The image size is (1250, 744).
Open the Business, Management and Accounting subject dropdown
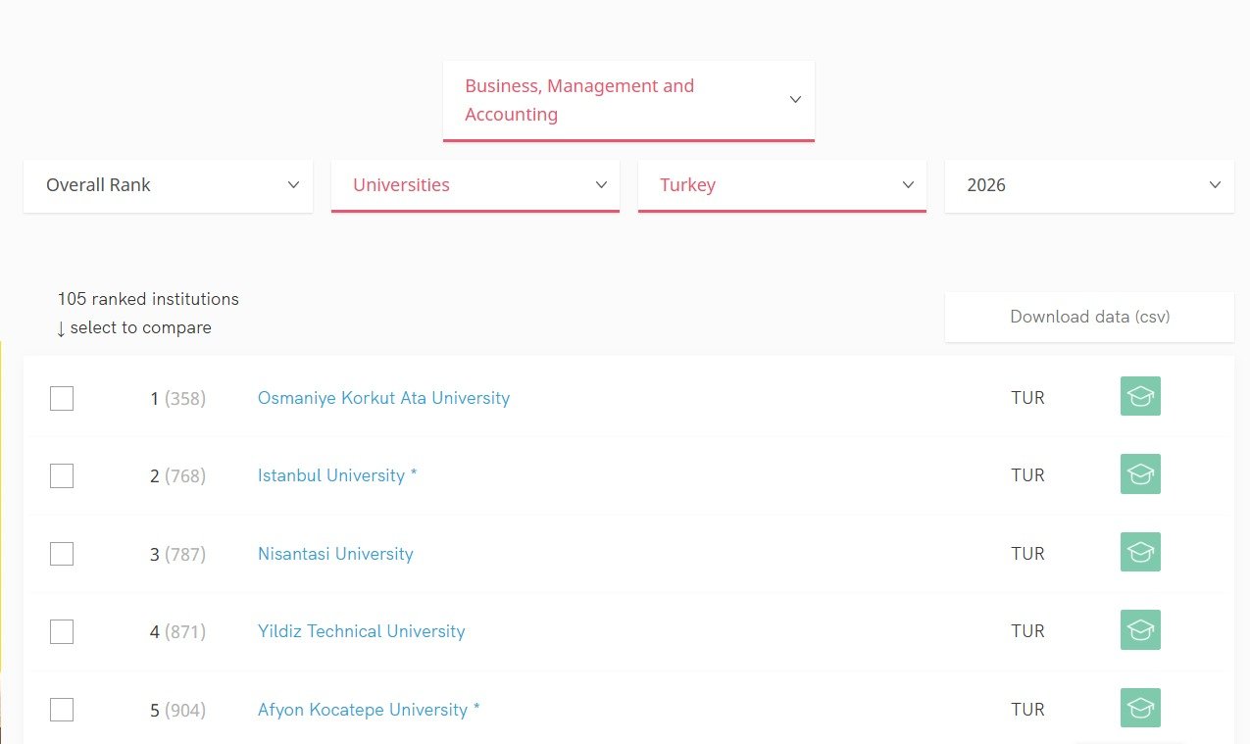pos(628,99)
